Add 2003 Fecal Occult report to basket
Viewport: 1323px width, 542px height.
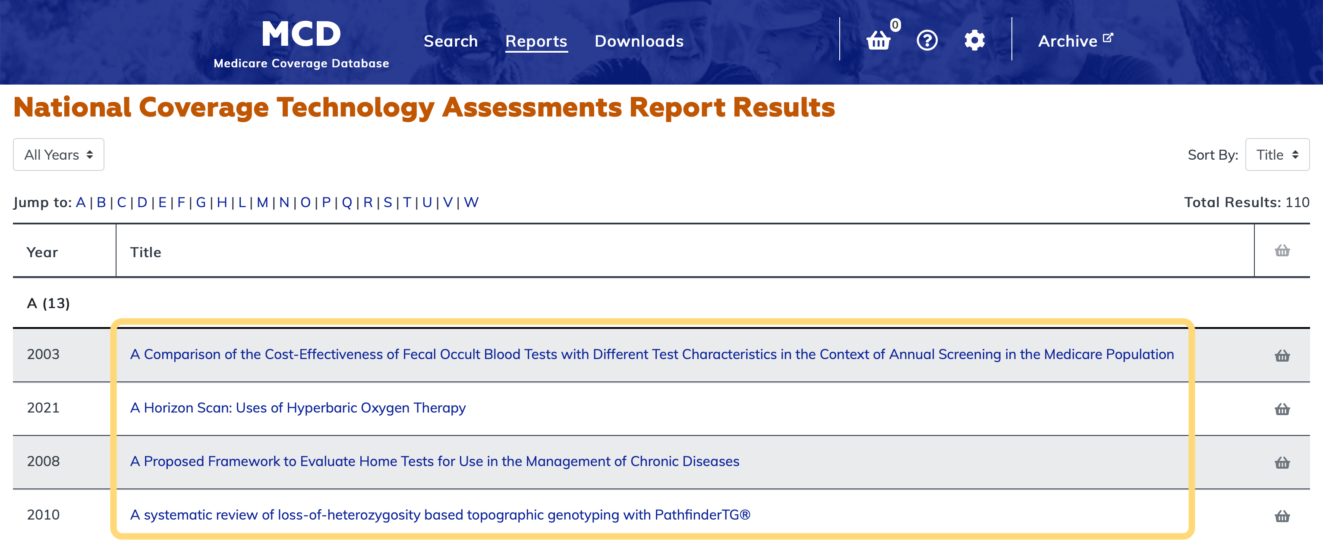1282,356
